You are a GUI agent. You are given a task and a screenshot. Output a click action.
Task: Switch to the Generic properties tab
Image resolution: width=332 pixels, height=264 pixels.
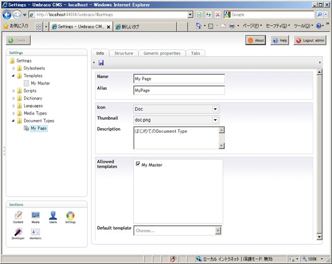point(162,53)
